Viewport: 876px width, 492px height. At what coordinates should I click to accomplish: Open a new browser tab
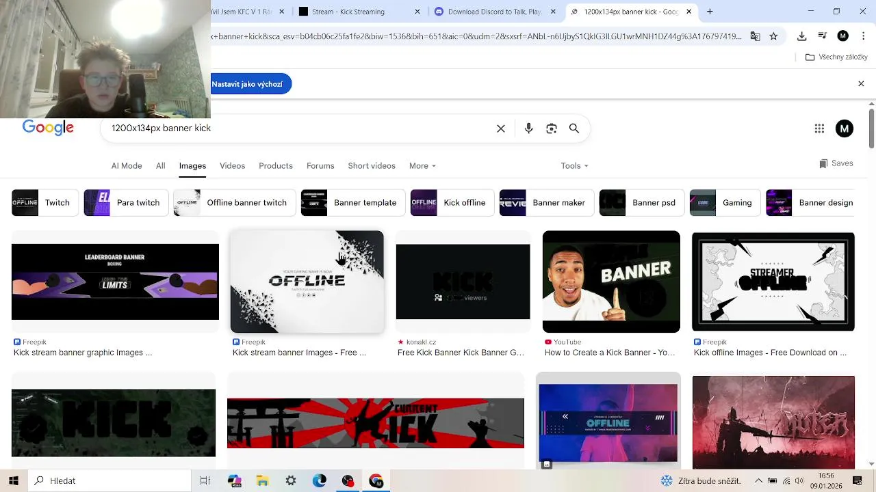point(710,12)
